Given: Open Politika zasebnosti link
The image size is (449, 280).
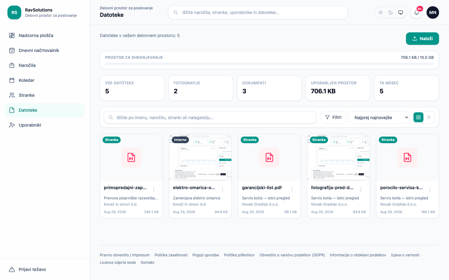Looking at the screenshot, I should [x=171, y=255].
